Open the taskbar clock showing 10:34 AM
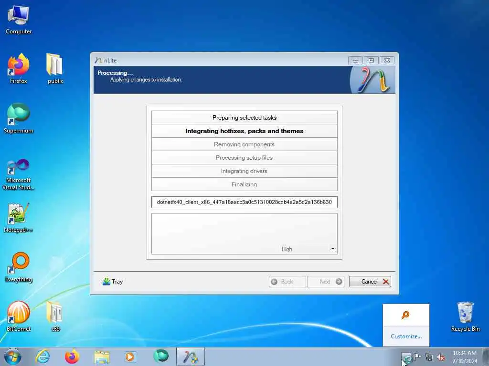The image size is (489, 366). coord(464,357)
